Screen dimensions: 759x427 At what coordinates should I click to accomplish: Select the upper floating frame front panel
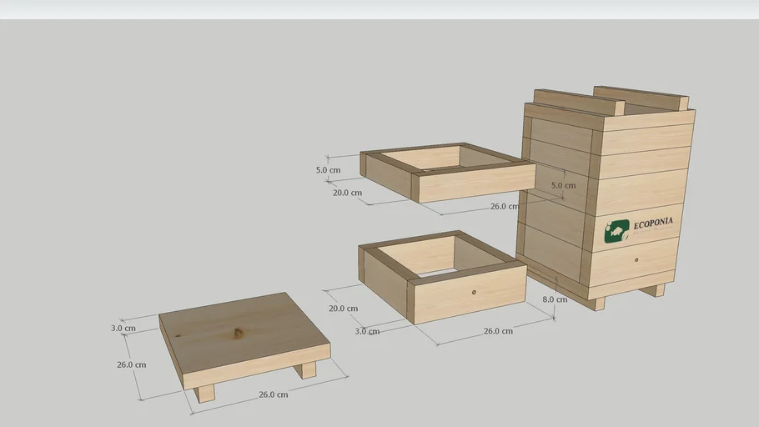pos(475,183)
